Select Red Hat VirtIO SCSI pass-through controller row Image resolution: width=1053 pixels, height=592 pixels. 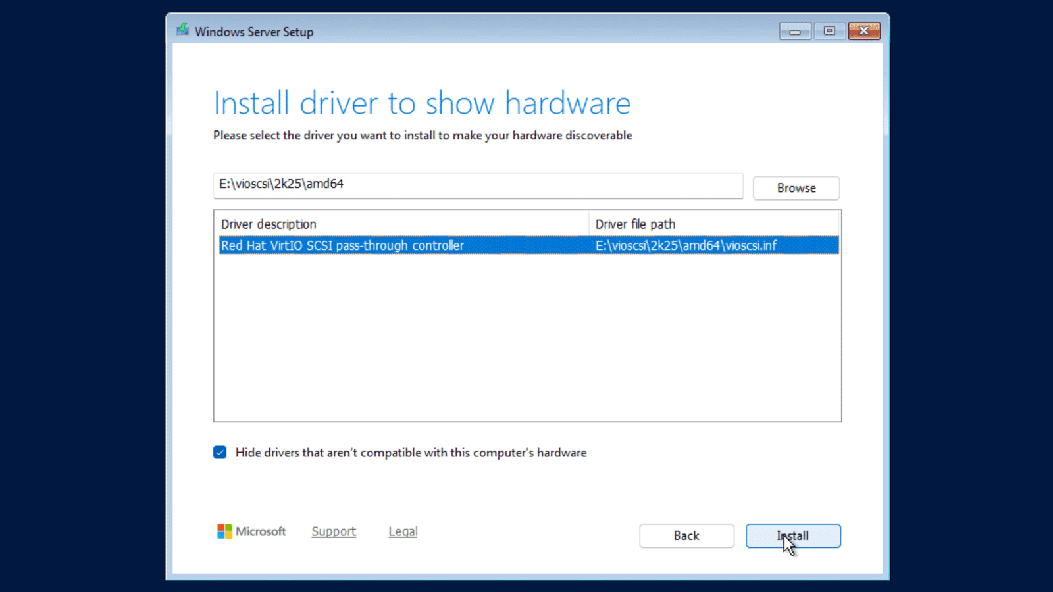tap(528, 245)
